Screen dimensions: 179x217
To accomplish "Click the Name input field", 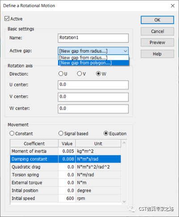I will pos(93,38).
